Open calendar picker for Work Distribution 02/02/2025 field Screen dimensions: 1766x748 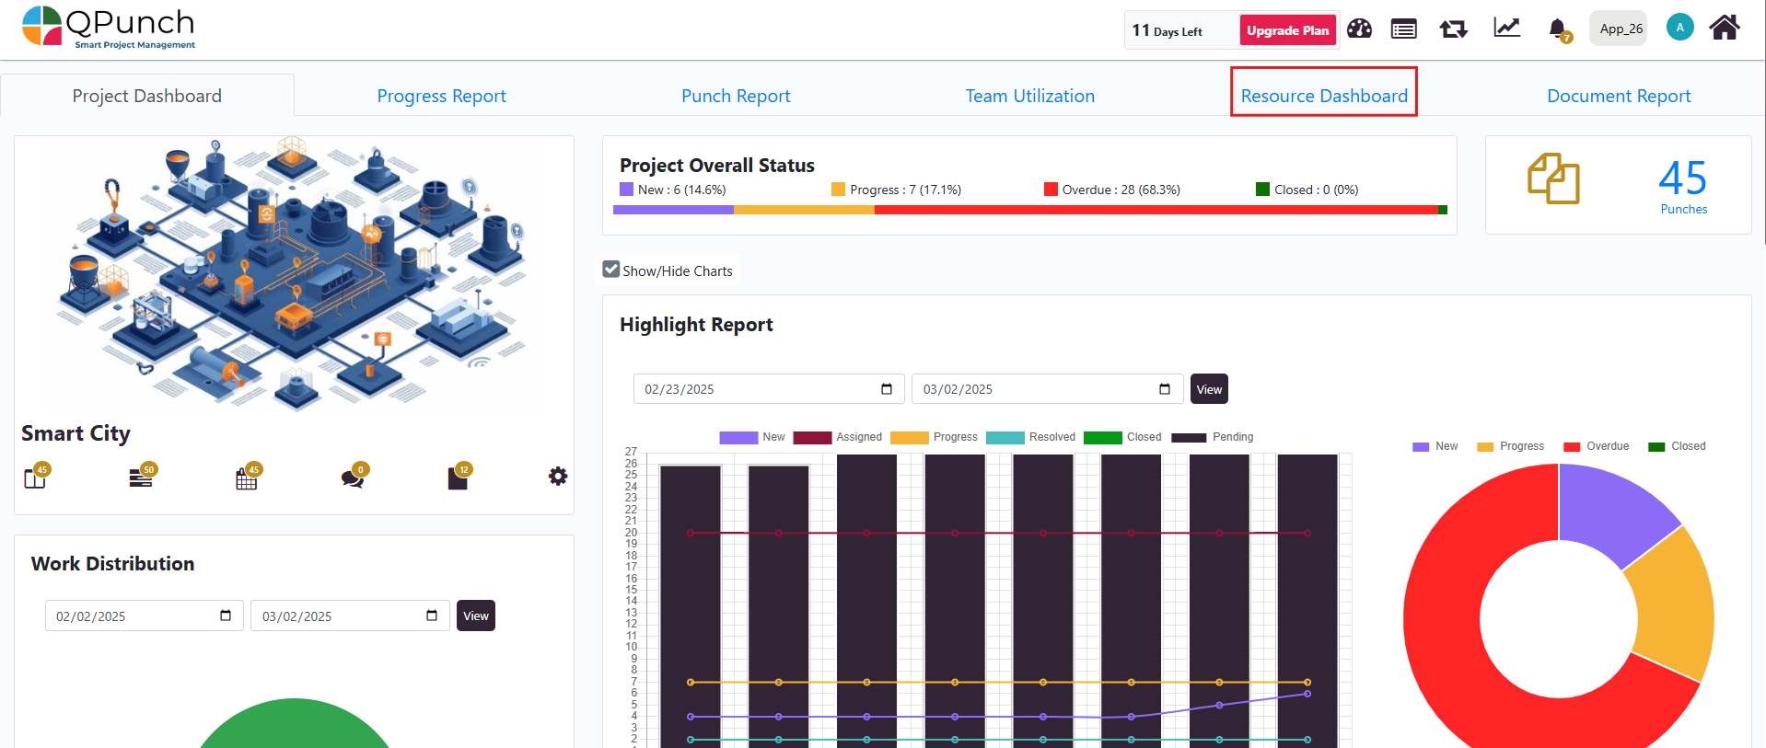click(x=226, y=616)
